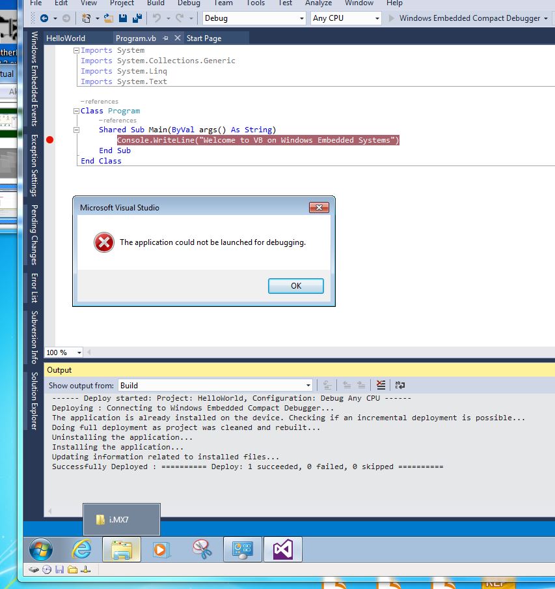This screenshot has width=555, height=589.
Task: Collapse the Class Program outline block
Action: click(x=77, y=111)
